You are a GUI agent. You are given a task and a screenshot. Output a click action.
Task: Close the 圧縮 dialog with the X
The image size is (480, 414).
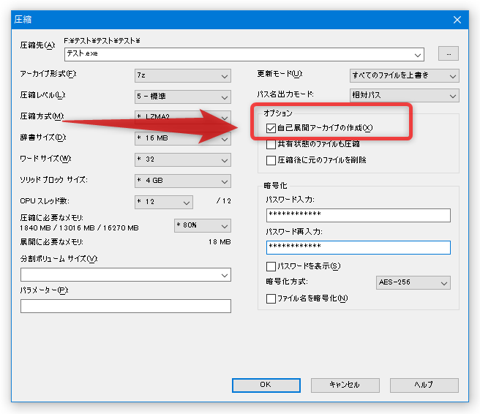coord(457,20)
